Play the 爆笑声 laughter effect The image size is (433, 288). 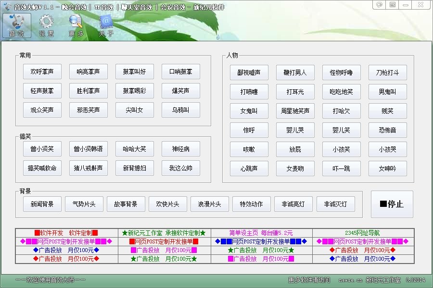click(x=181, y=91)
